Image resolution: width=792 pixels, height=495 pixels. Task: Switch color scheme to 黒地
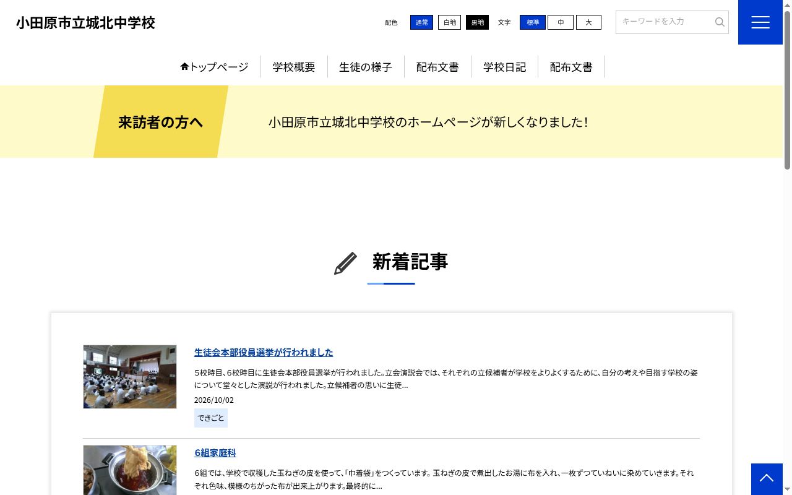click(477, 22)
